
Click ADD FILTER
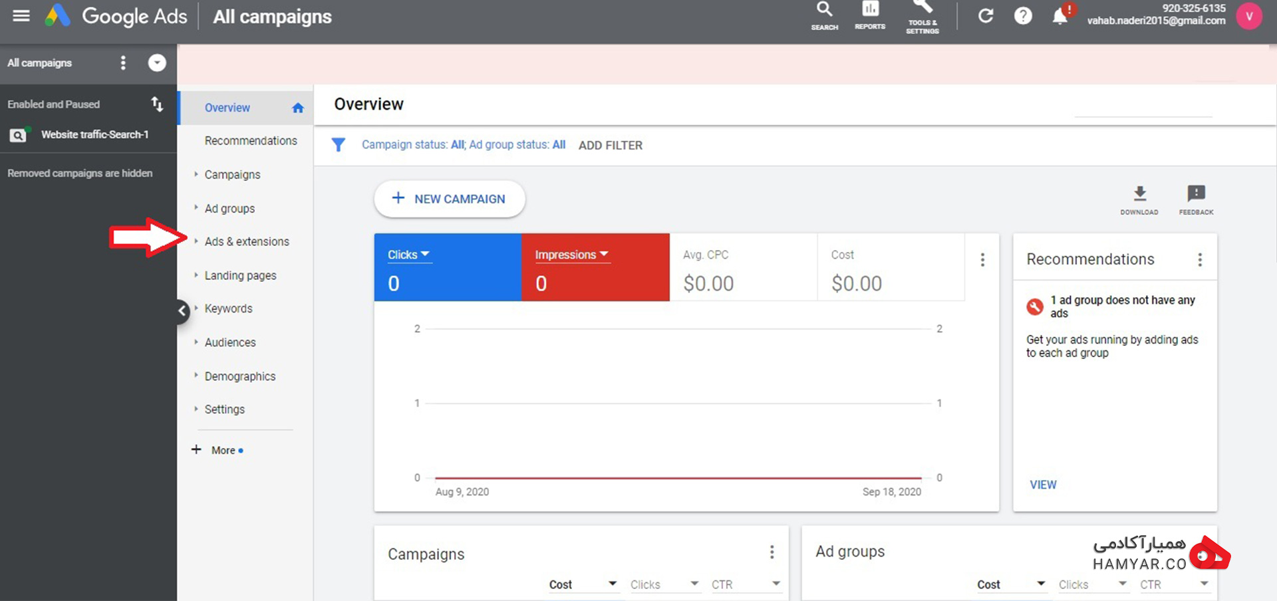(611, 146)
